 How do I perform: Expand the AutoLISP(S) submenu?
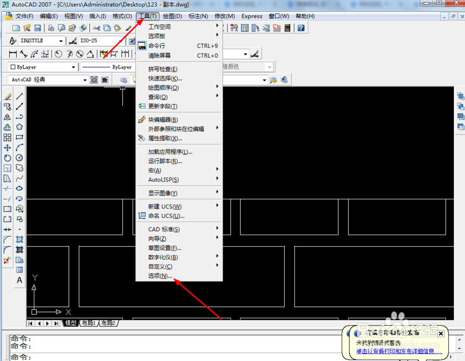[179, 180]
